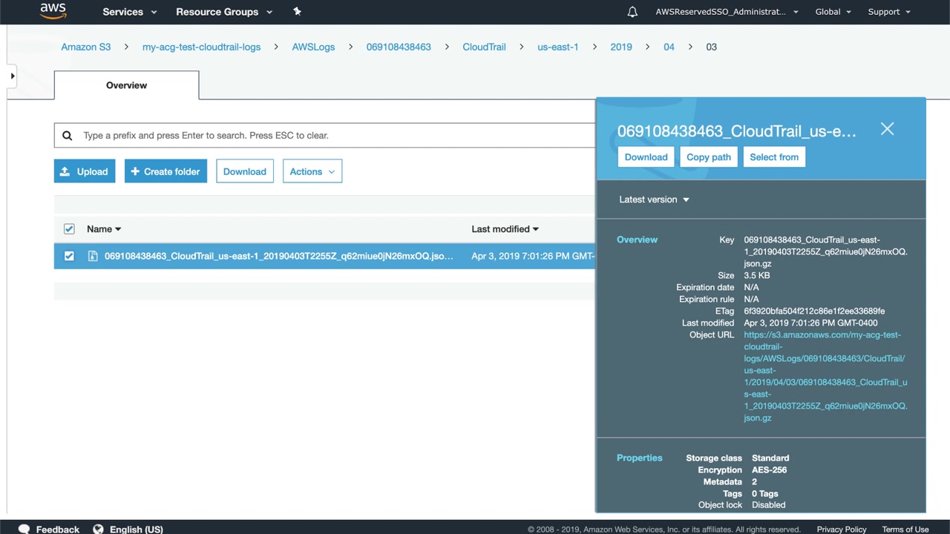Navigate to the 04 breadcrumb folder
Screen dimensions: 950x534
click(x=669, y=47)
